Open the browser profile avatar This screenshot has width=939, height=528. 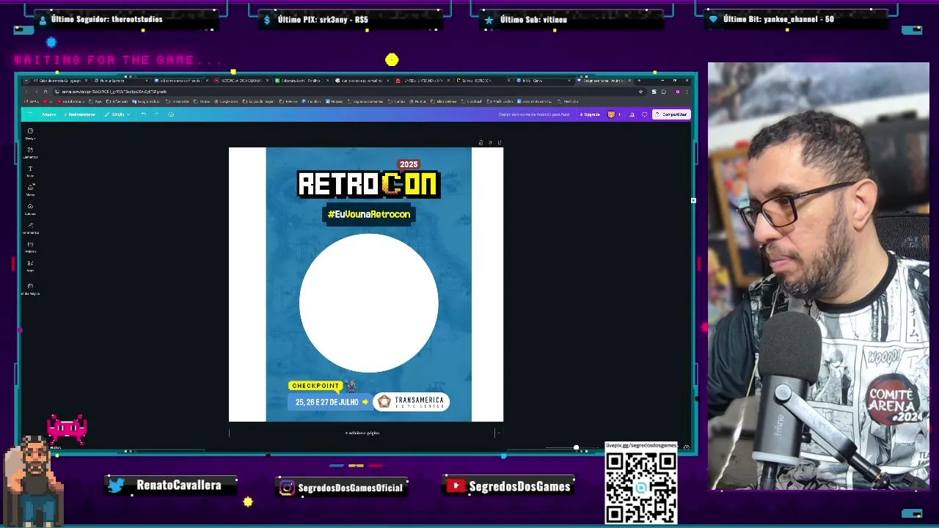pyautogui.click(x=677, y=92)
